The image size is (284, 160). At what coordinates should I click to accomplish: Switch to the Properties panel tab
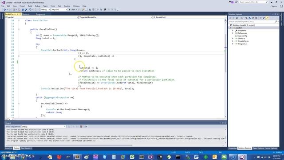[x=233, y=148]
